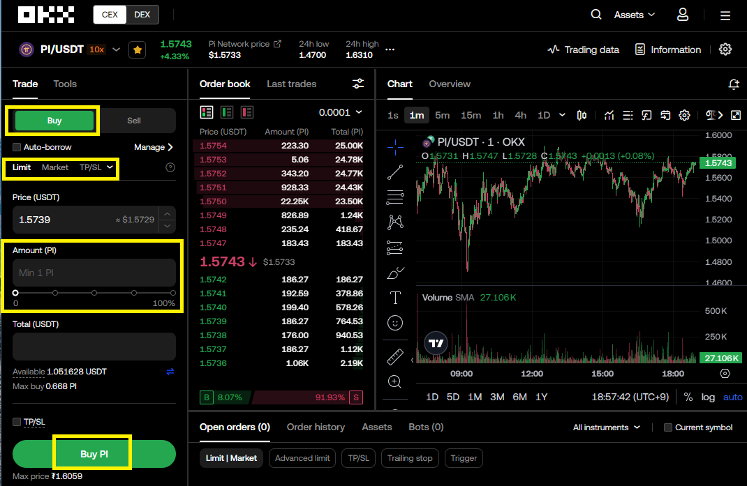
Task: Click the transfer arrows next to Available
Action: click(170, 371)
